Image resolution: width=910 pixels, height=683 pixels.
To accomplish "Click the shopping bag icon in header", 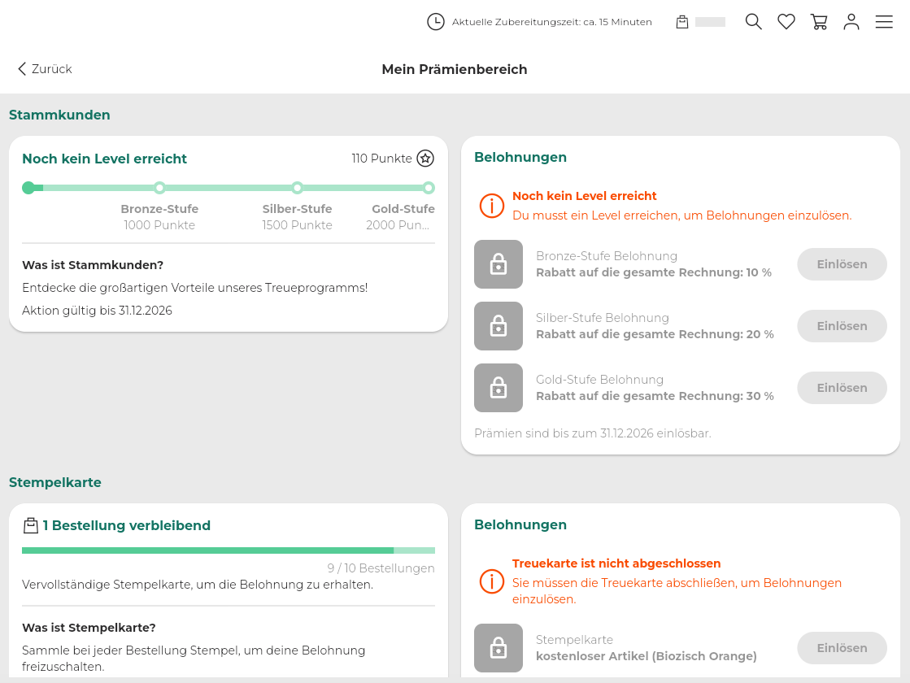I will point(682,22).
